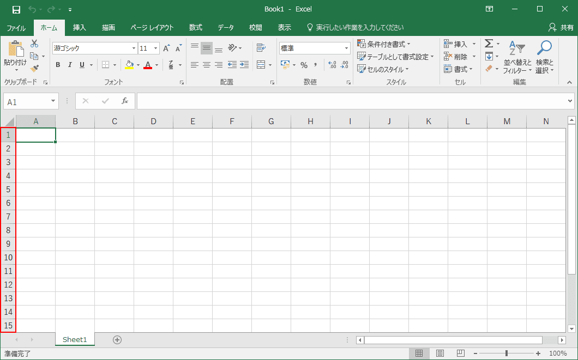
Task: Decrease font size with small A icon
Action: coord(179,48)
